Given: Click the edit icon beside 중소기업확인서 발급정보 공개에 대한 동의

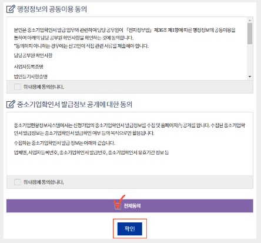Looking at the screenshot, I should point(11,104).
